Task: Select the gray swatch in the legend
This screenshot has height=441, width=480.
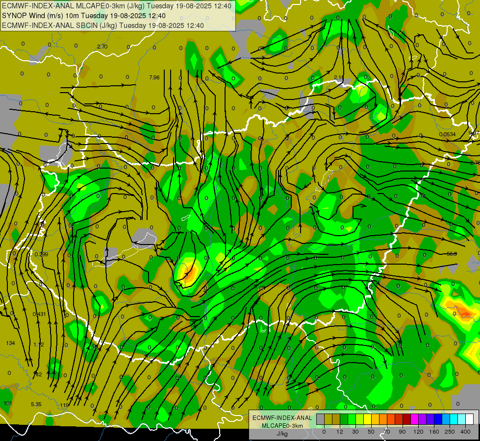Action: (x=321, y=419)
